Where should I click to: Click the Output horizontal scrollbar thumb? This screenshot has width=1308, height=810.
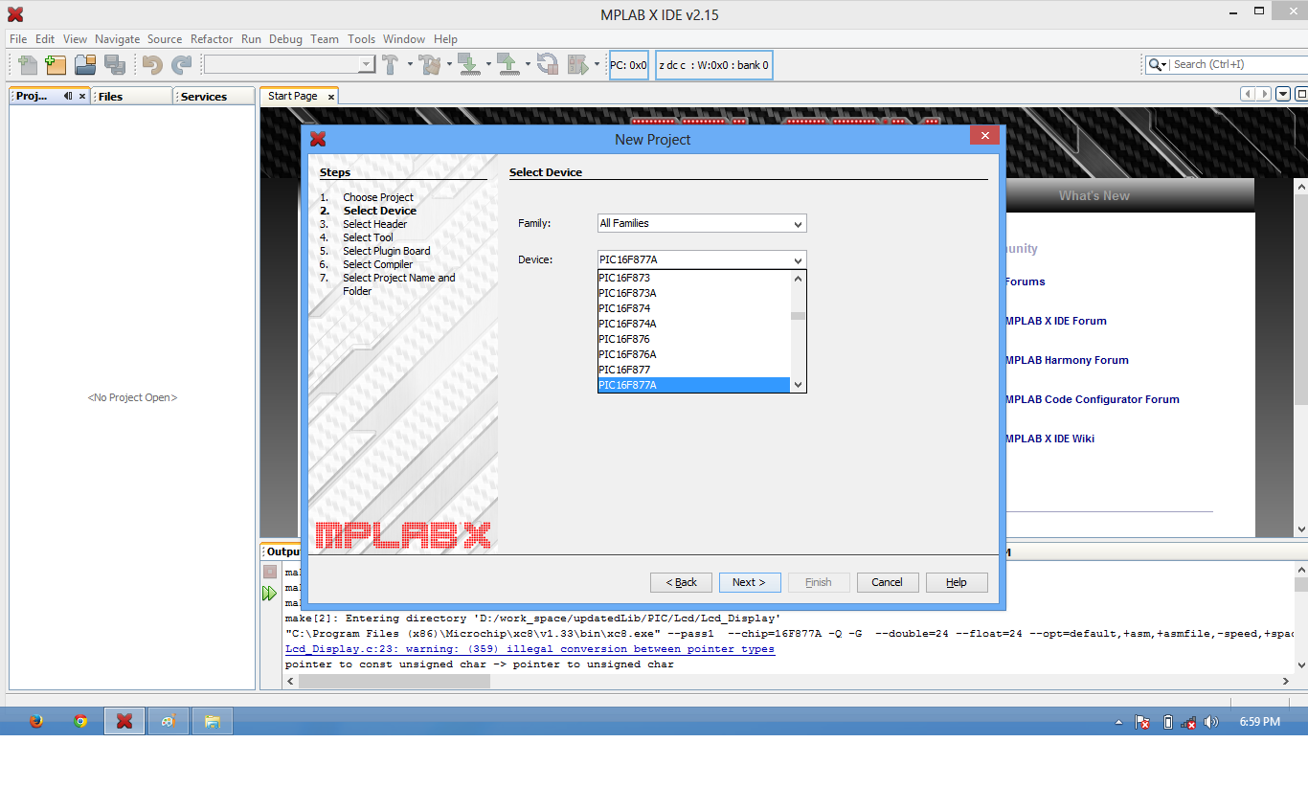395,681
